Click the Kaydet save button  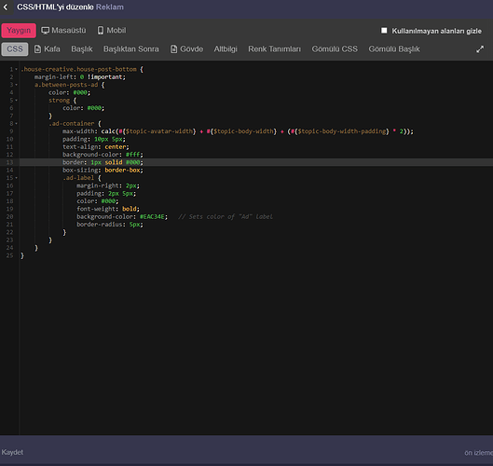tap(12, 452)
